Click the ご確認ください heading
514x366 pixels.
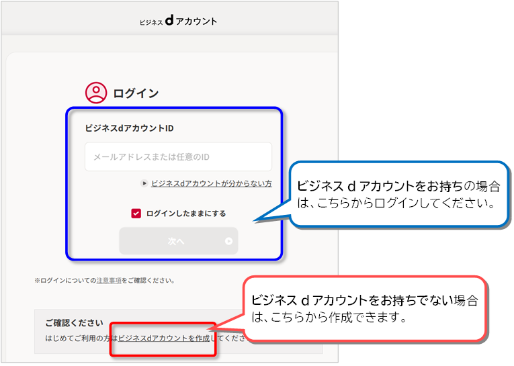click(x=75, y=323)
